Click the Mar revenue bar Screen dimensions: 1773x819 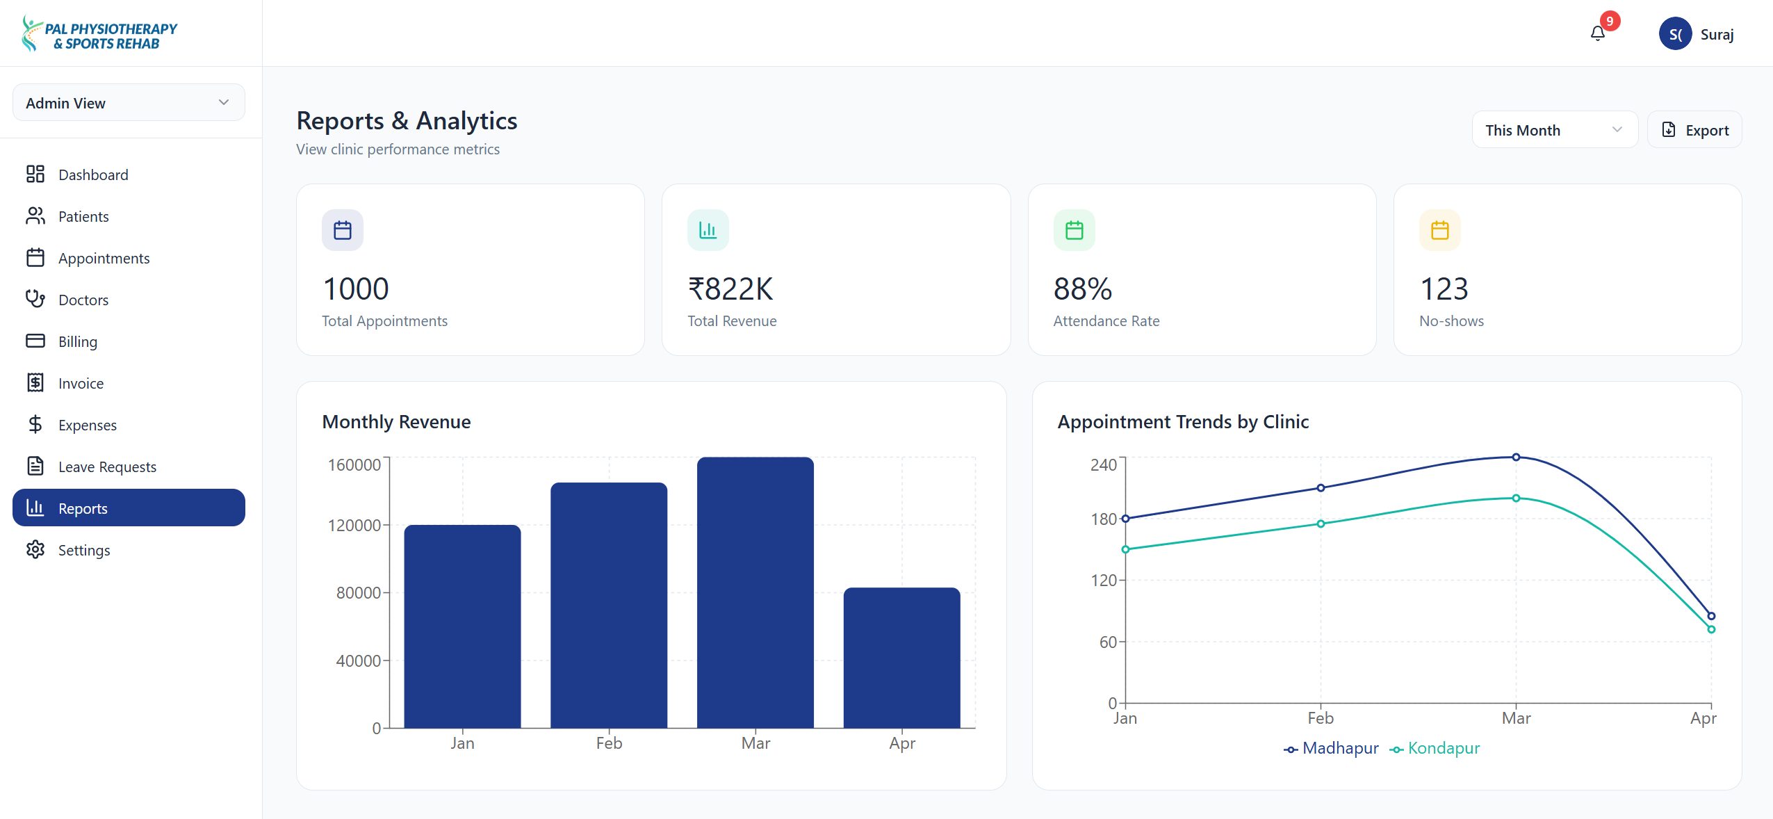755,592
